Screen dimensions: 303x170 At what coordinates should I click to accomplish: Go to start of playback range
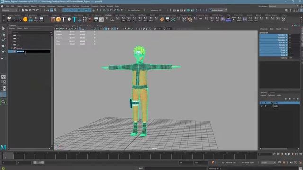(275, 154)
